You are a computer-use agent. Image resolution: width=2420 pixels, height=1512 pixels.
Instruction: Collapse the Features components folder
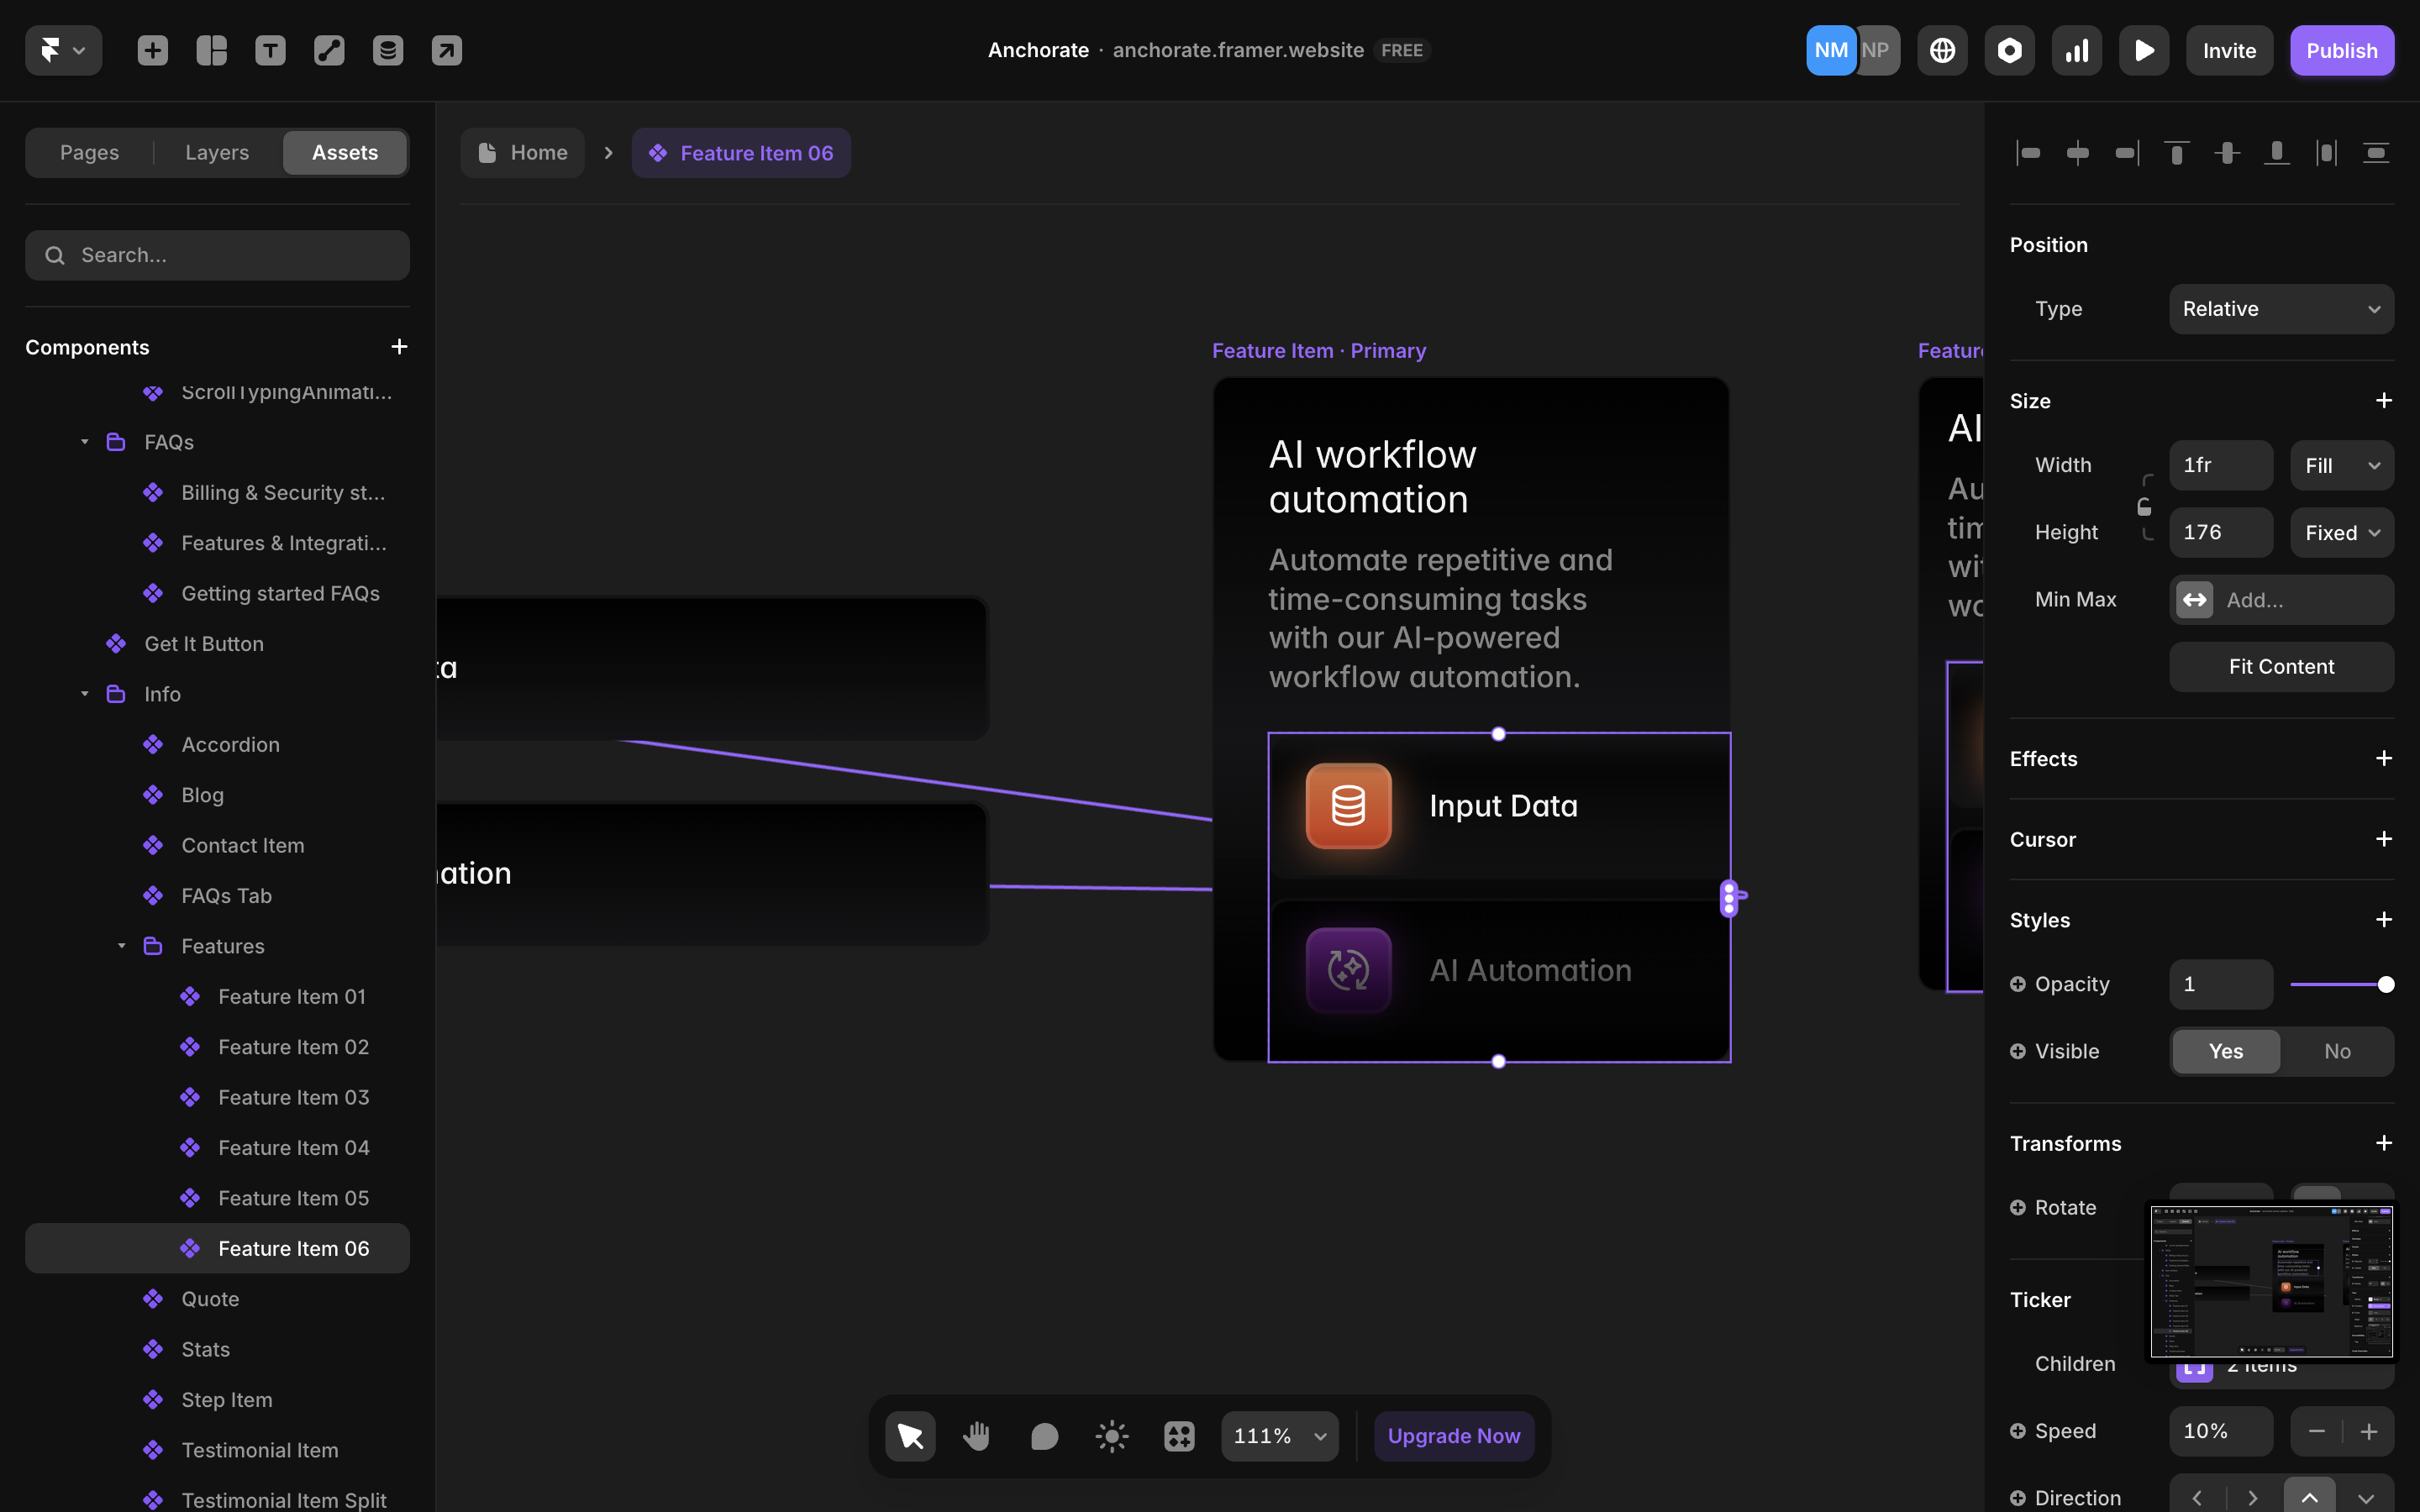122,946
